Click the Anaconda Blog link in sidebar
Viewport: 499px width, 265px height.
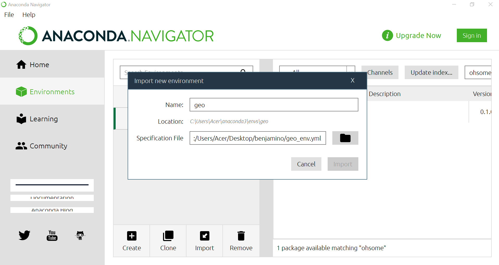point(52,210)
